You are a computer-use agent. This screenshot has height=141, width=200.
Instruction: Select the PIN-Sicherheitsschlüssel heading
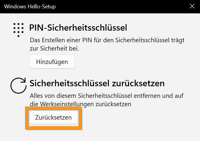click(x=78, y=28)
